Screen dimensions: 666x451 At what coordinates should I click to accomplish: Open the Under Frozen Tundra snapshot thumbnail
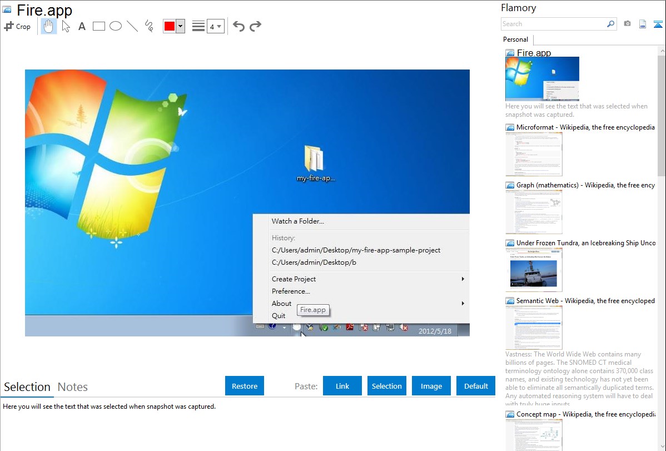[534, 270]
